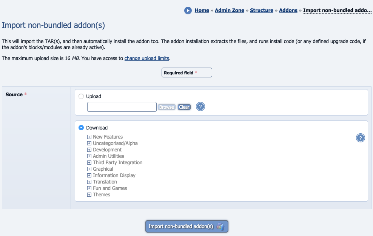Open Admin Zone breadcrumb link
The height and width of the screenshot is (236, 373).
click(229, 11)
